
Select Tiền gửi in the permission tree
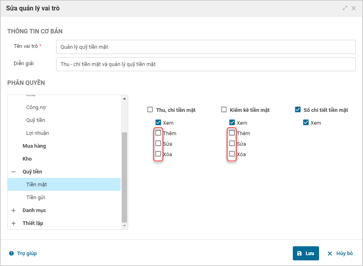pyautogui.click(x=35, y=198)
